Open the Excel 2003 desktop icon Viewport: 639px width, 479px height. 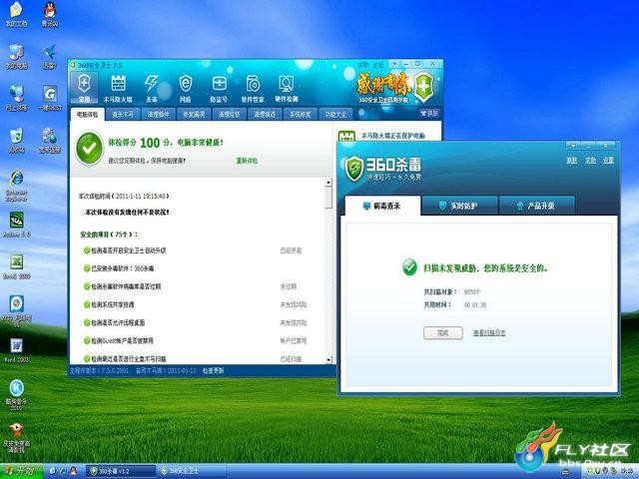(x=16, y=267)
